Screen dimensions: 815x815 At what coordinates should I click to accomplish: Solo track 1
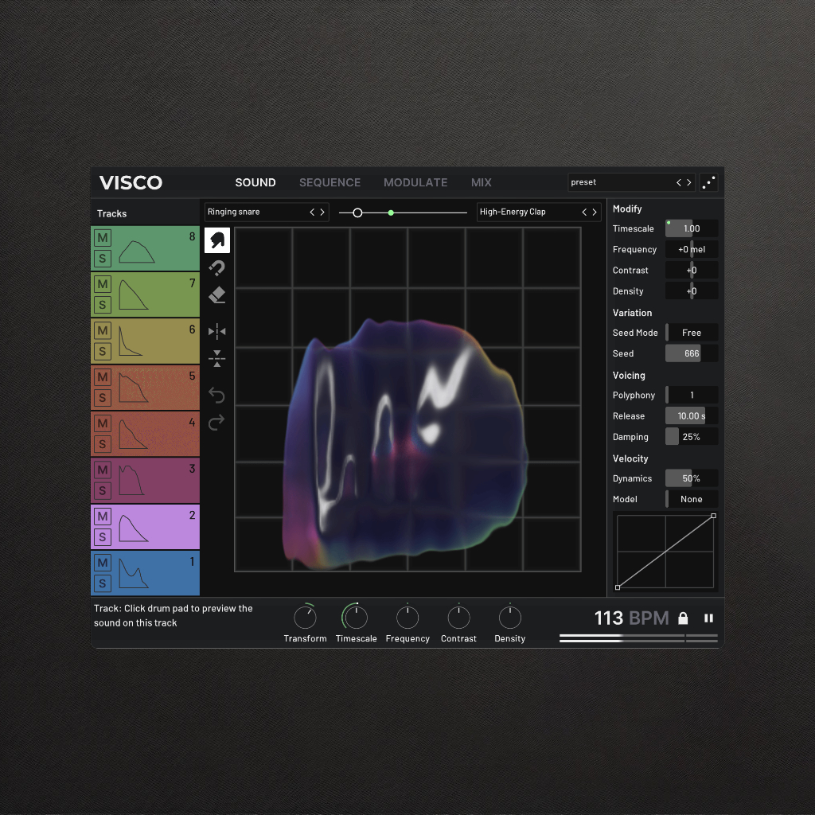(x=103, y=583)
